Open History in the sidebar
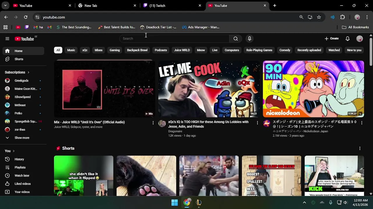The width and height of the screenshot is (373, 209). pos(23,159)
